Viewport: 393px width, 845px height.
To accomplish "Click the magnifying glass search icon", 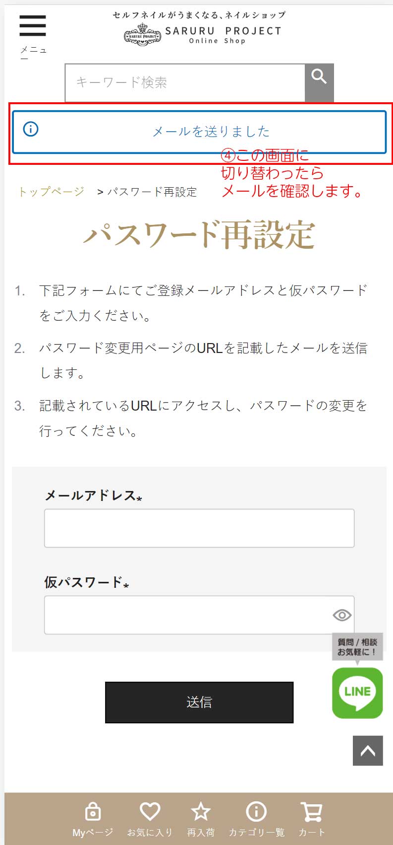I will (x=319, y=76).
